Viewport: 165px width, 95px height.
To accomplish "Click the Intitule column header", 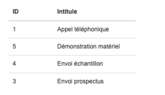I will point(67,11).
